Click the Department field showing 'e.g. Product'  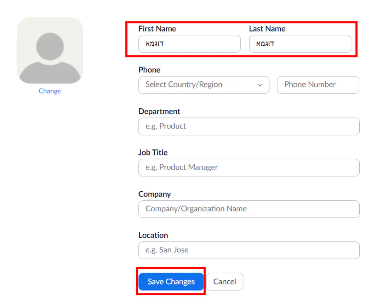coord(249,126)
